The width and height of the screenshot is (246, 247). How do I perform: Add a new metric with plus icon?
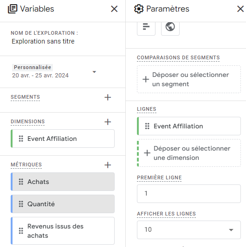tap(108, 165)
